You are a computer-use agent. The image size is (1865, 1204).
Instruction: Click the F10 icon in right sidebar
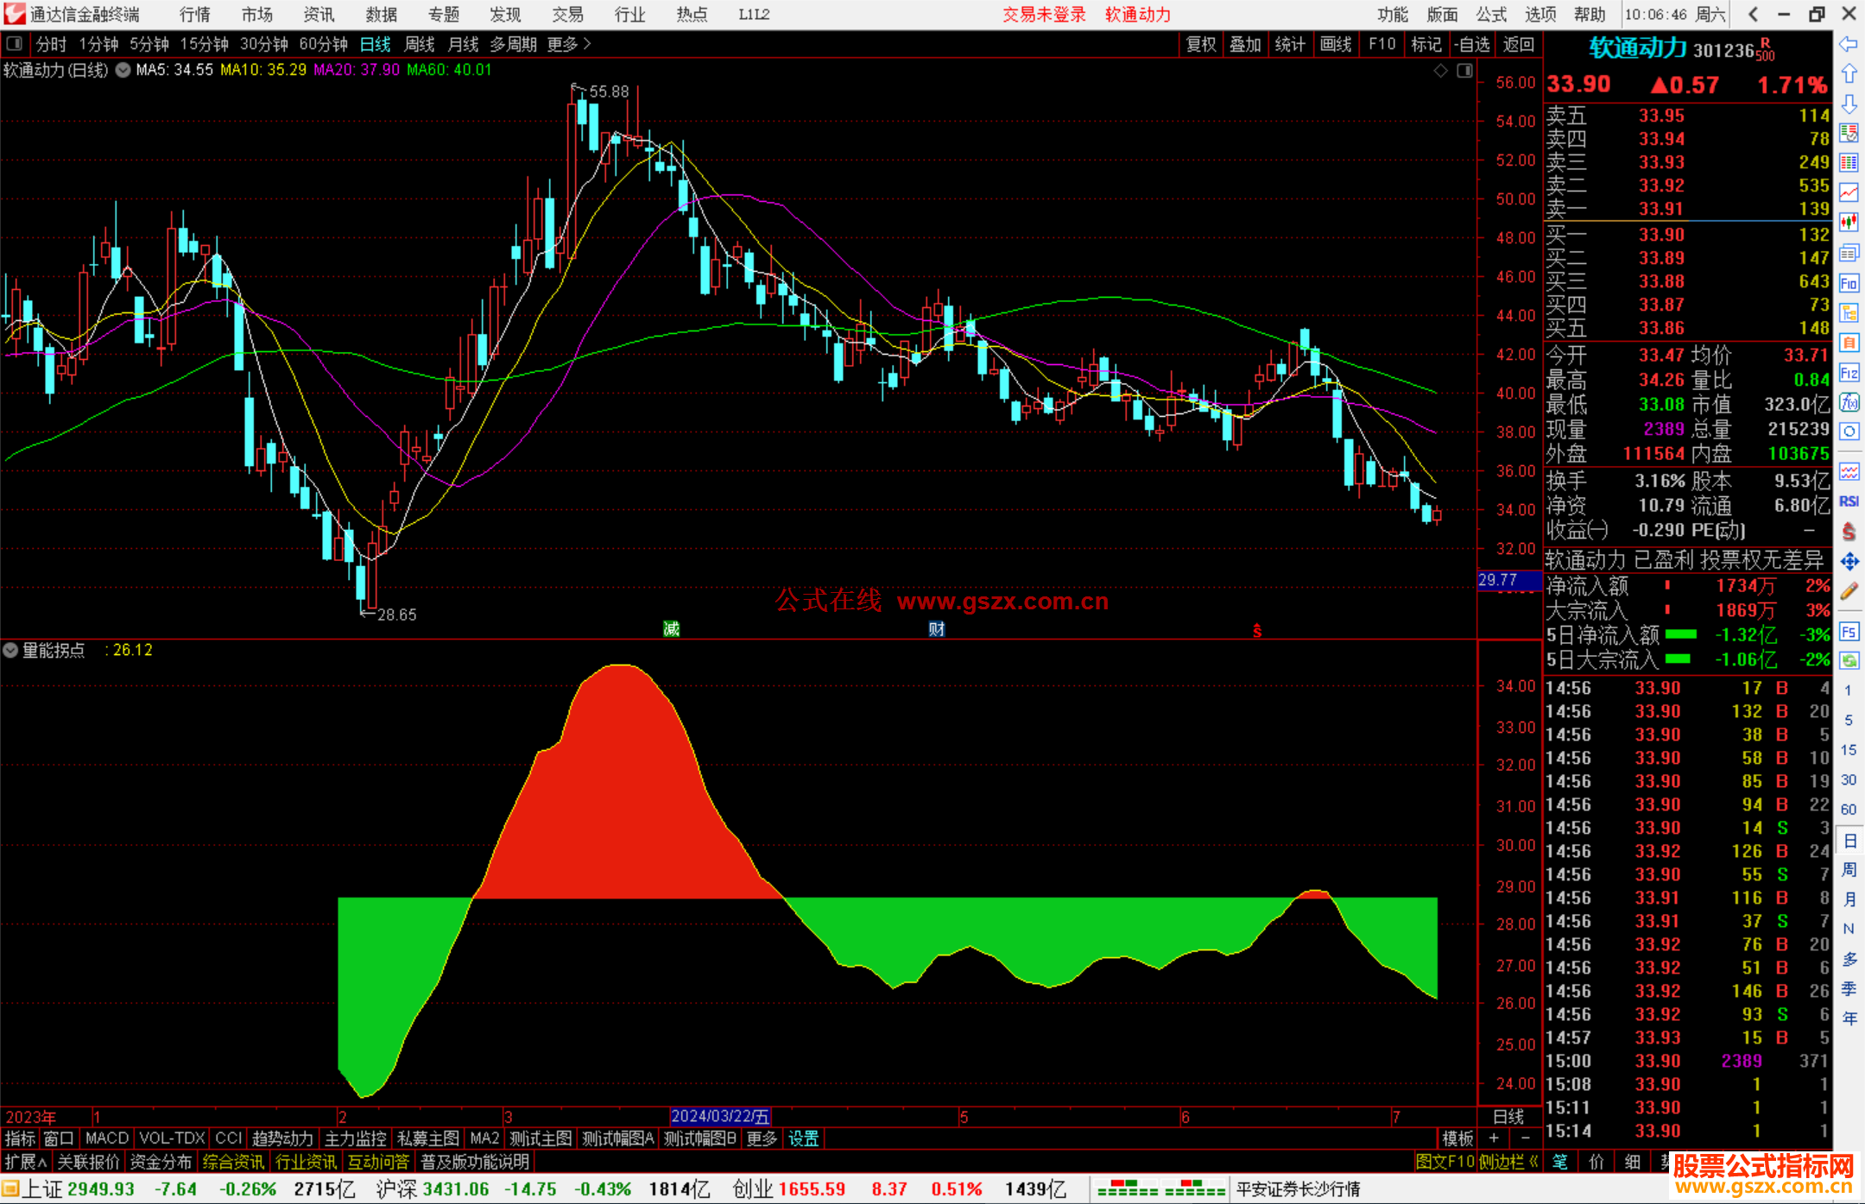tap(1849, 284)
